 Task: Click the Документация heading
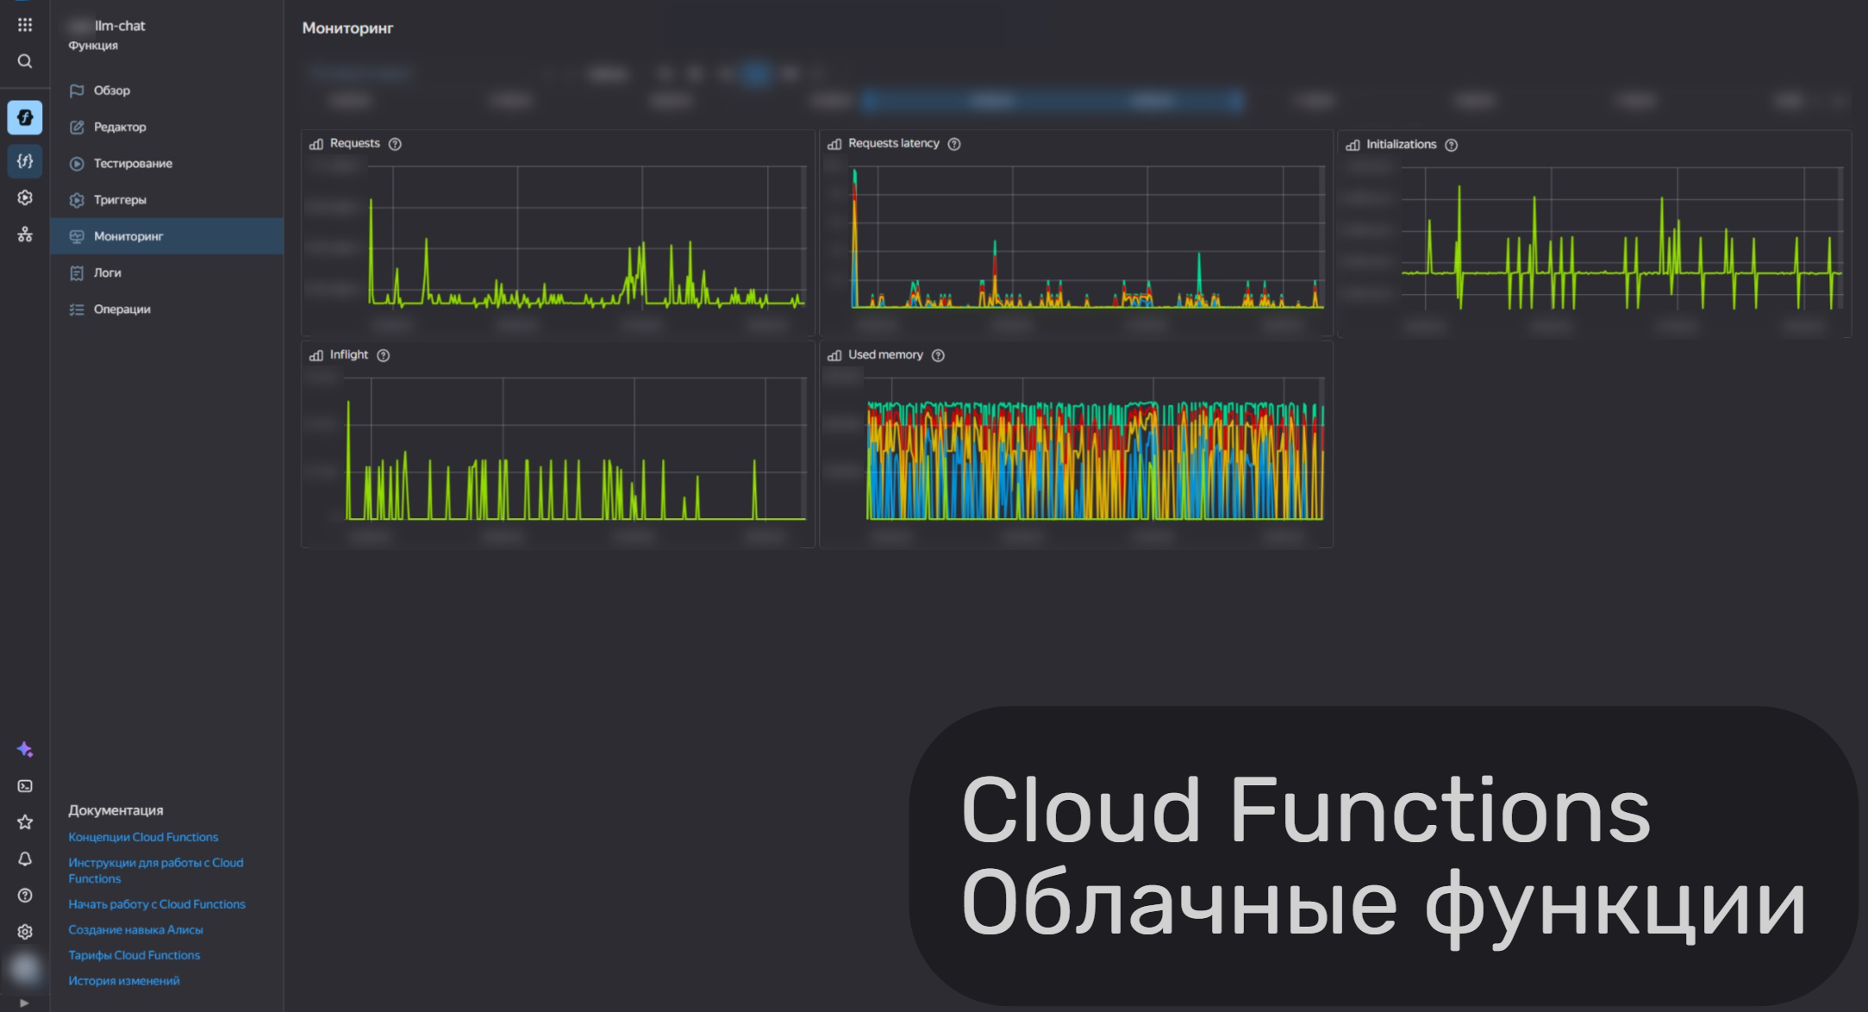click(x=116, y=810)
